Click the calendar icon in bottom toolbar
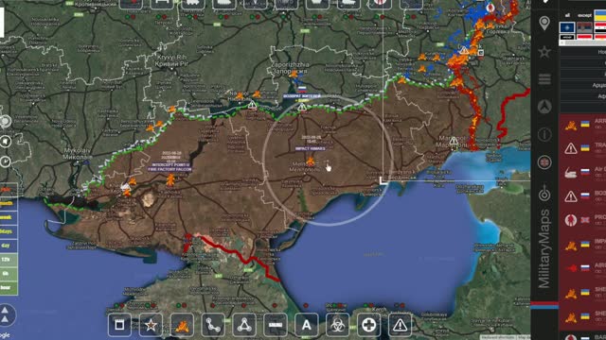 tap(119, 325)
